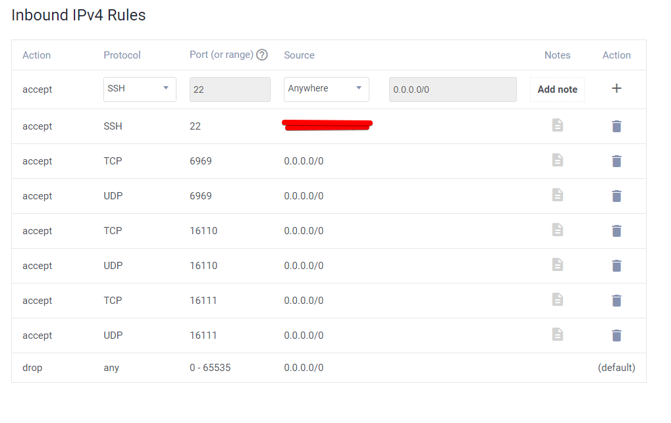The height and width of the screenshot is (423, 671).
Task: Open note for UDP 16110 rule
Action: [x=557, y=264]
